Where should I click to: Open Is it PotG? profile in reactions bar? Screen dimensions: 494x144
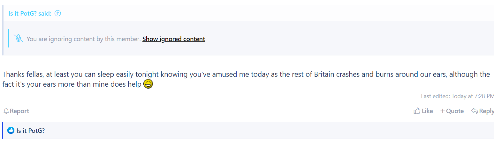31,131
